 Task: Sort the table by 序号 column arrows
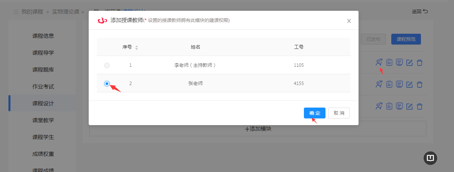[x=137, y=48]
